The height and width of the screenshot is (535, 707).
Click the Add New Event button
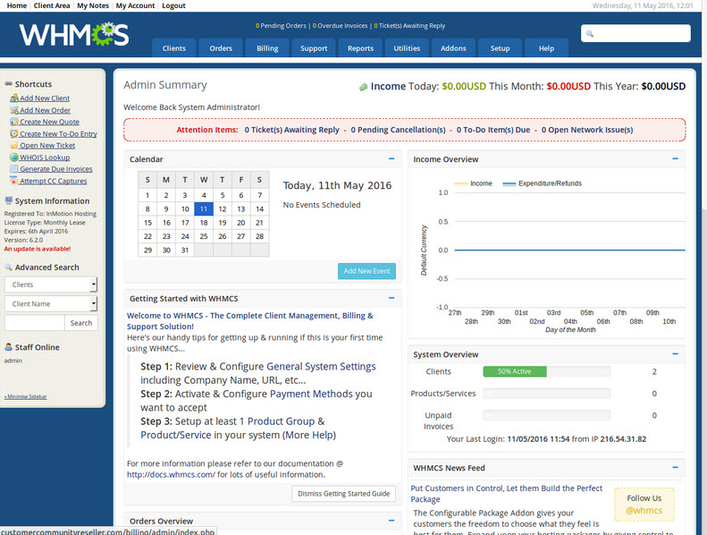click(x=366, y=271)
